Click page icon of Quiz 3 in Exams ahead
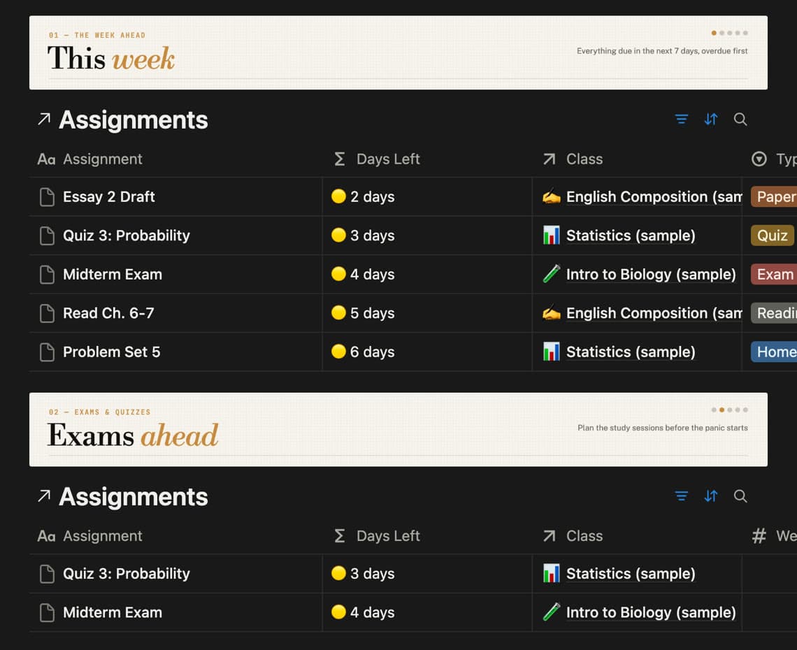Screen dimensions: 797x650 tap(47, 574)
